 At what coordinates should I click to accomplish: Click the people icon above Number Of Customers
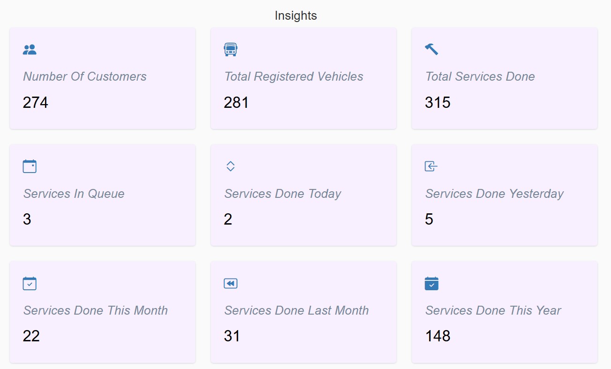pos(30,50)
